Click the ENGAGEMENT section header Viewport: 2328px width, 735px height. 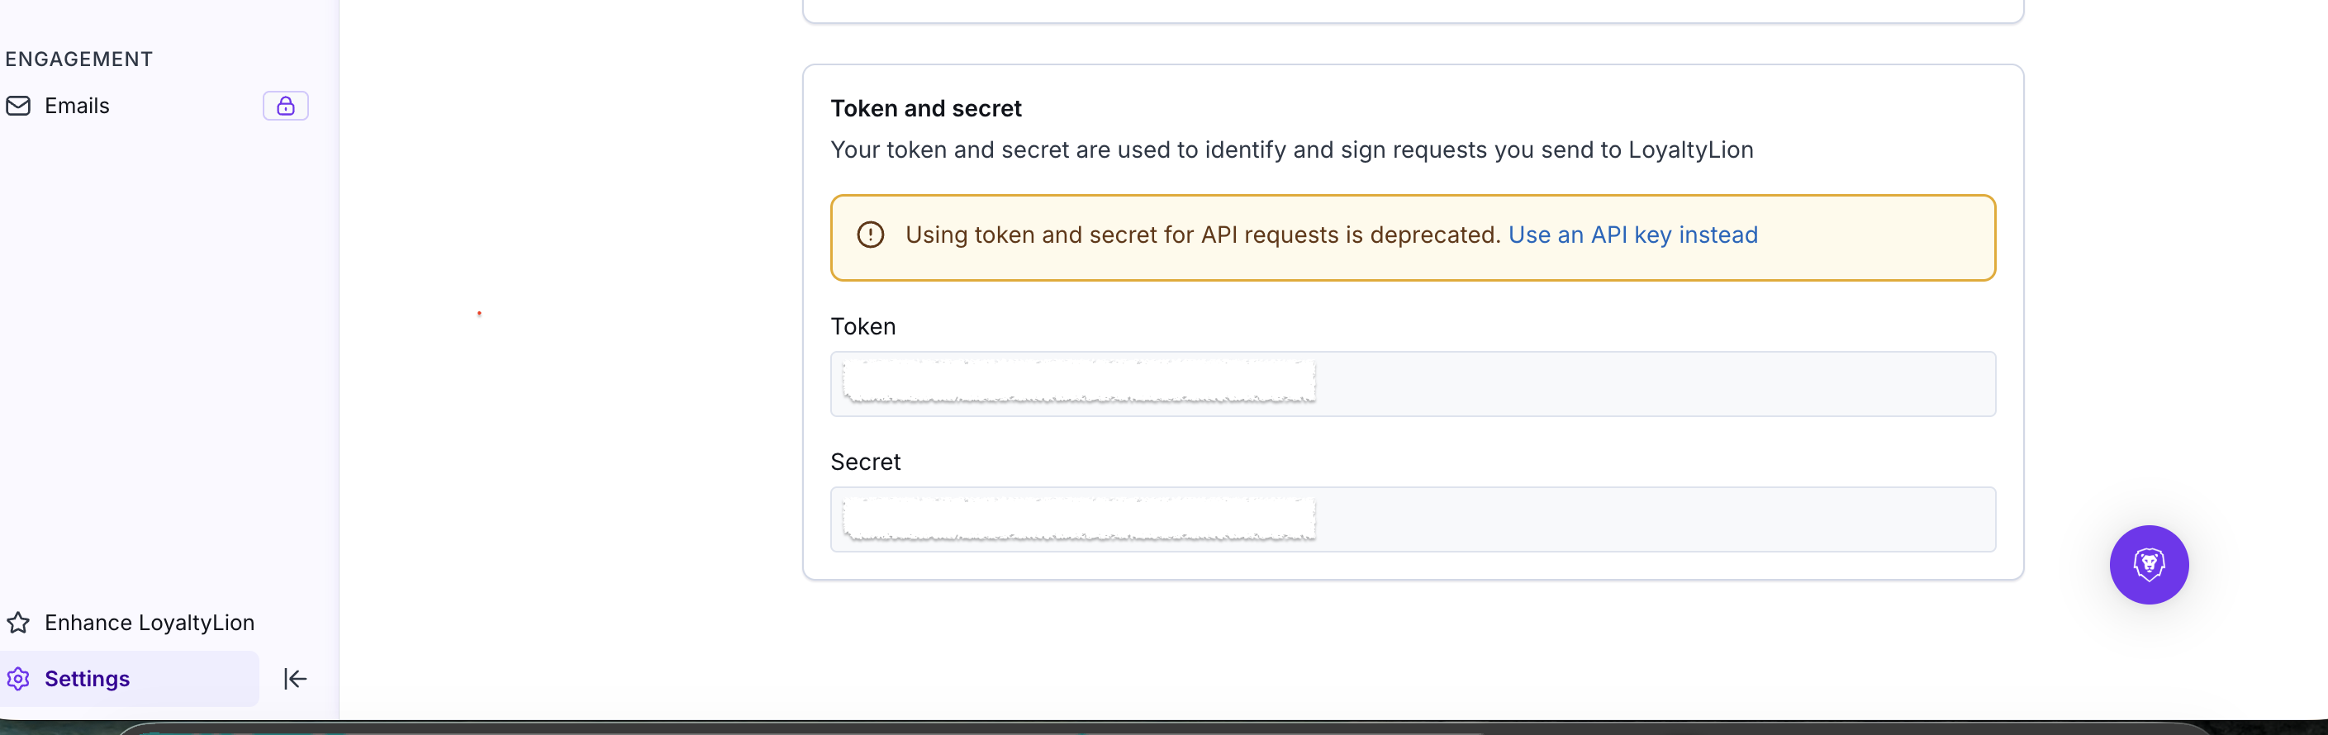[x=78, y=59]
